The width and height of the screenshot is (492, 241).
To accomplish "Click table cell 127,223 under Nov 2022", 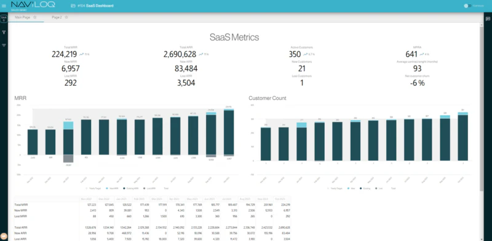I will coord(92,205).
